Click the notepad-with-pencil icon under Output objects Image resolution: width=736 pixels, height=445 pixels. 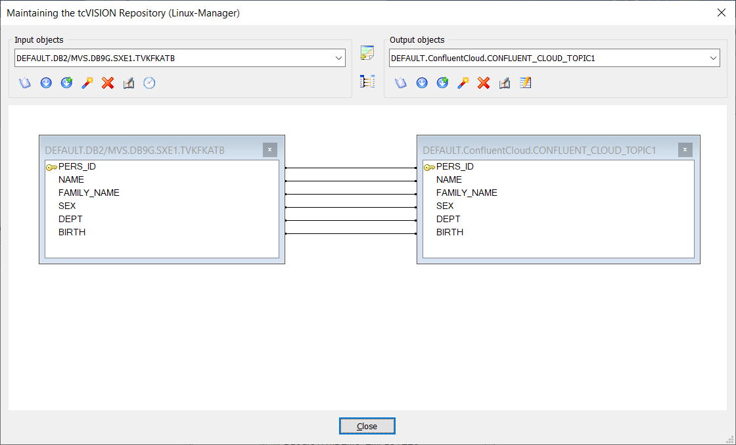[525, 83]
